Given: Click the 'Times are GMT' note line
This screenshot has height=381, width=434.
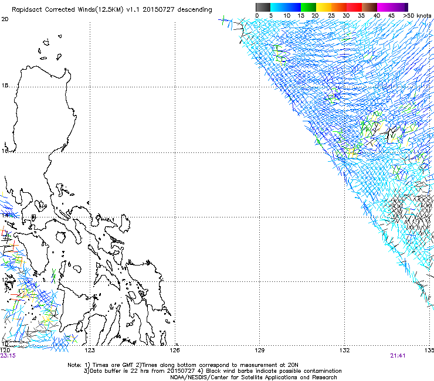Looking at the screenshot, I should pos(182,365).
